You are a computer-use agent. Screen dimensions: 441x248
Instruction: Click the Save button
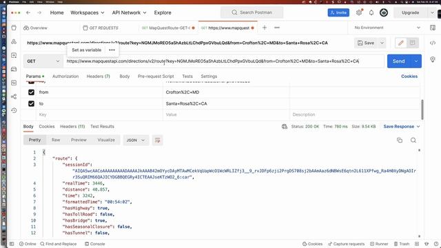(366, 43)
